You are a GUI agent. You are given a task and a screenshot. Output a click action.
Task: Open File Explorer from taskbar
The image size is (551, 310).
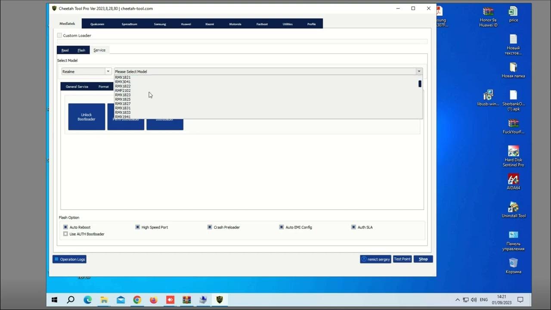104,300
